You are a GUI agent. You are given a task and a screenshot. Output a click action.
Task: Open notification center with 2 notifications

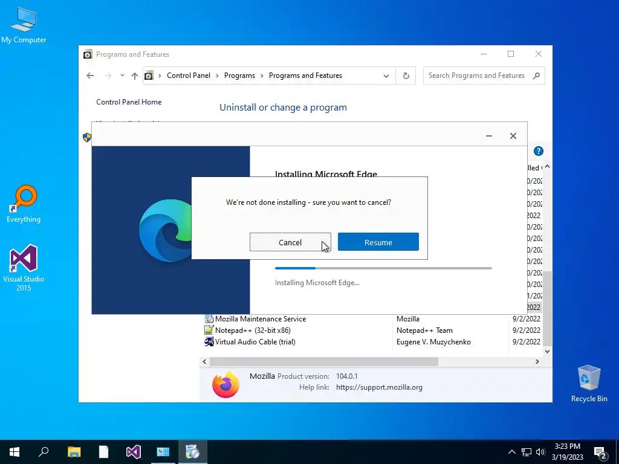click(x=601, y=453)
